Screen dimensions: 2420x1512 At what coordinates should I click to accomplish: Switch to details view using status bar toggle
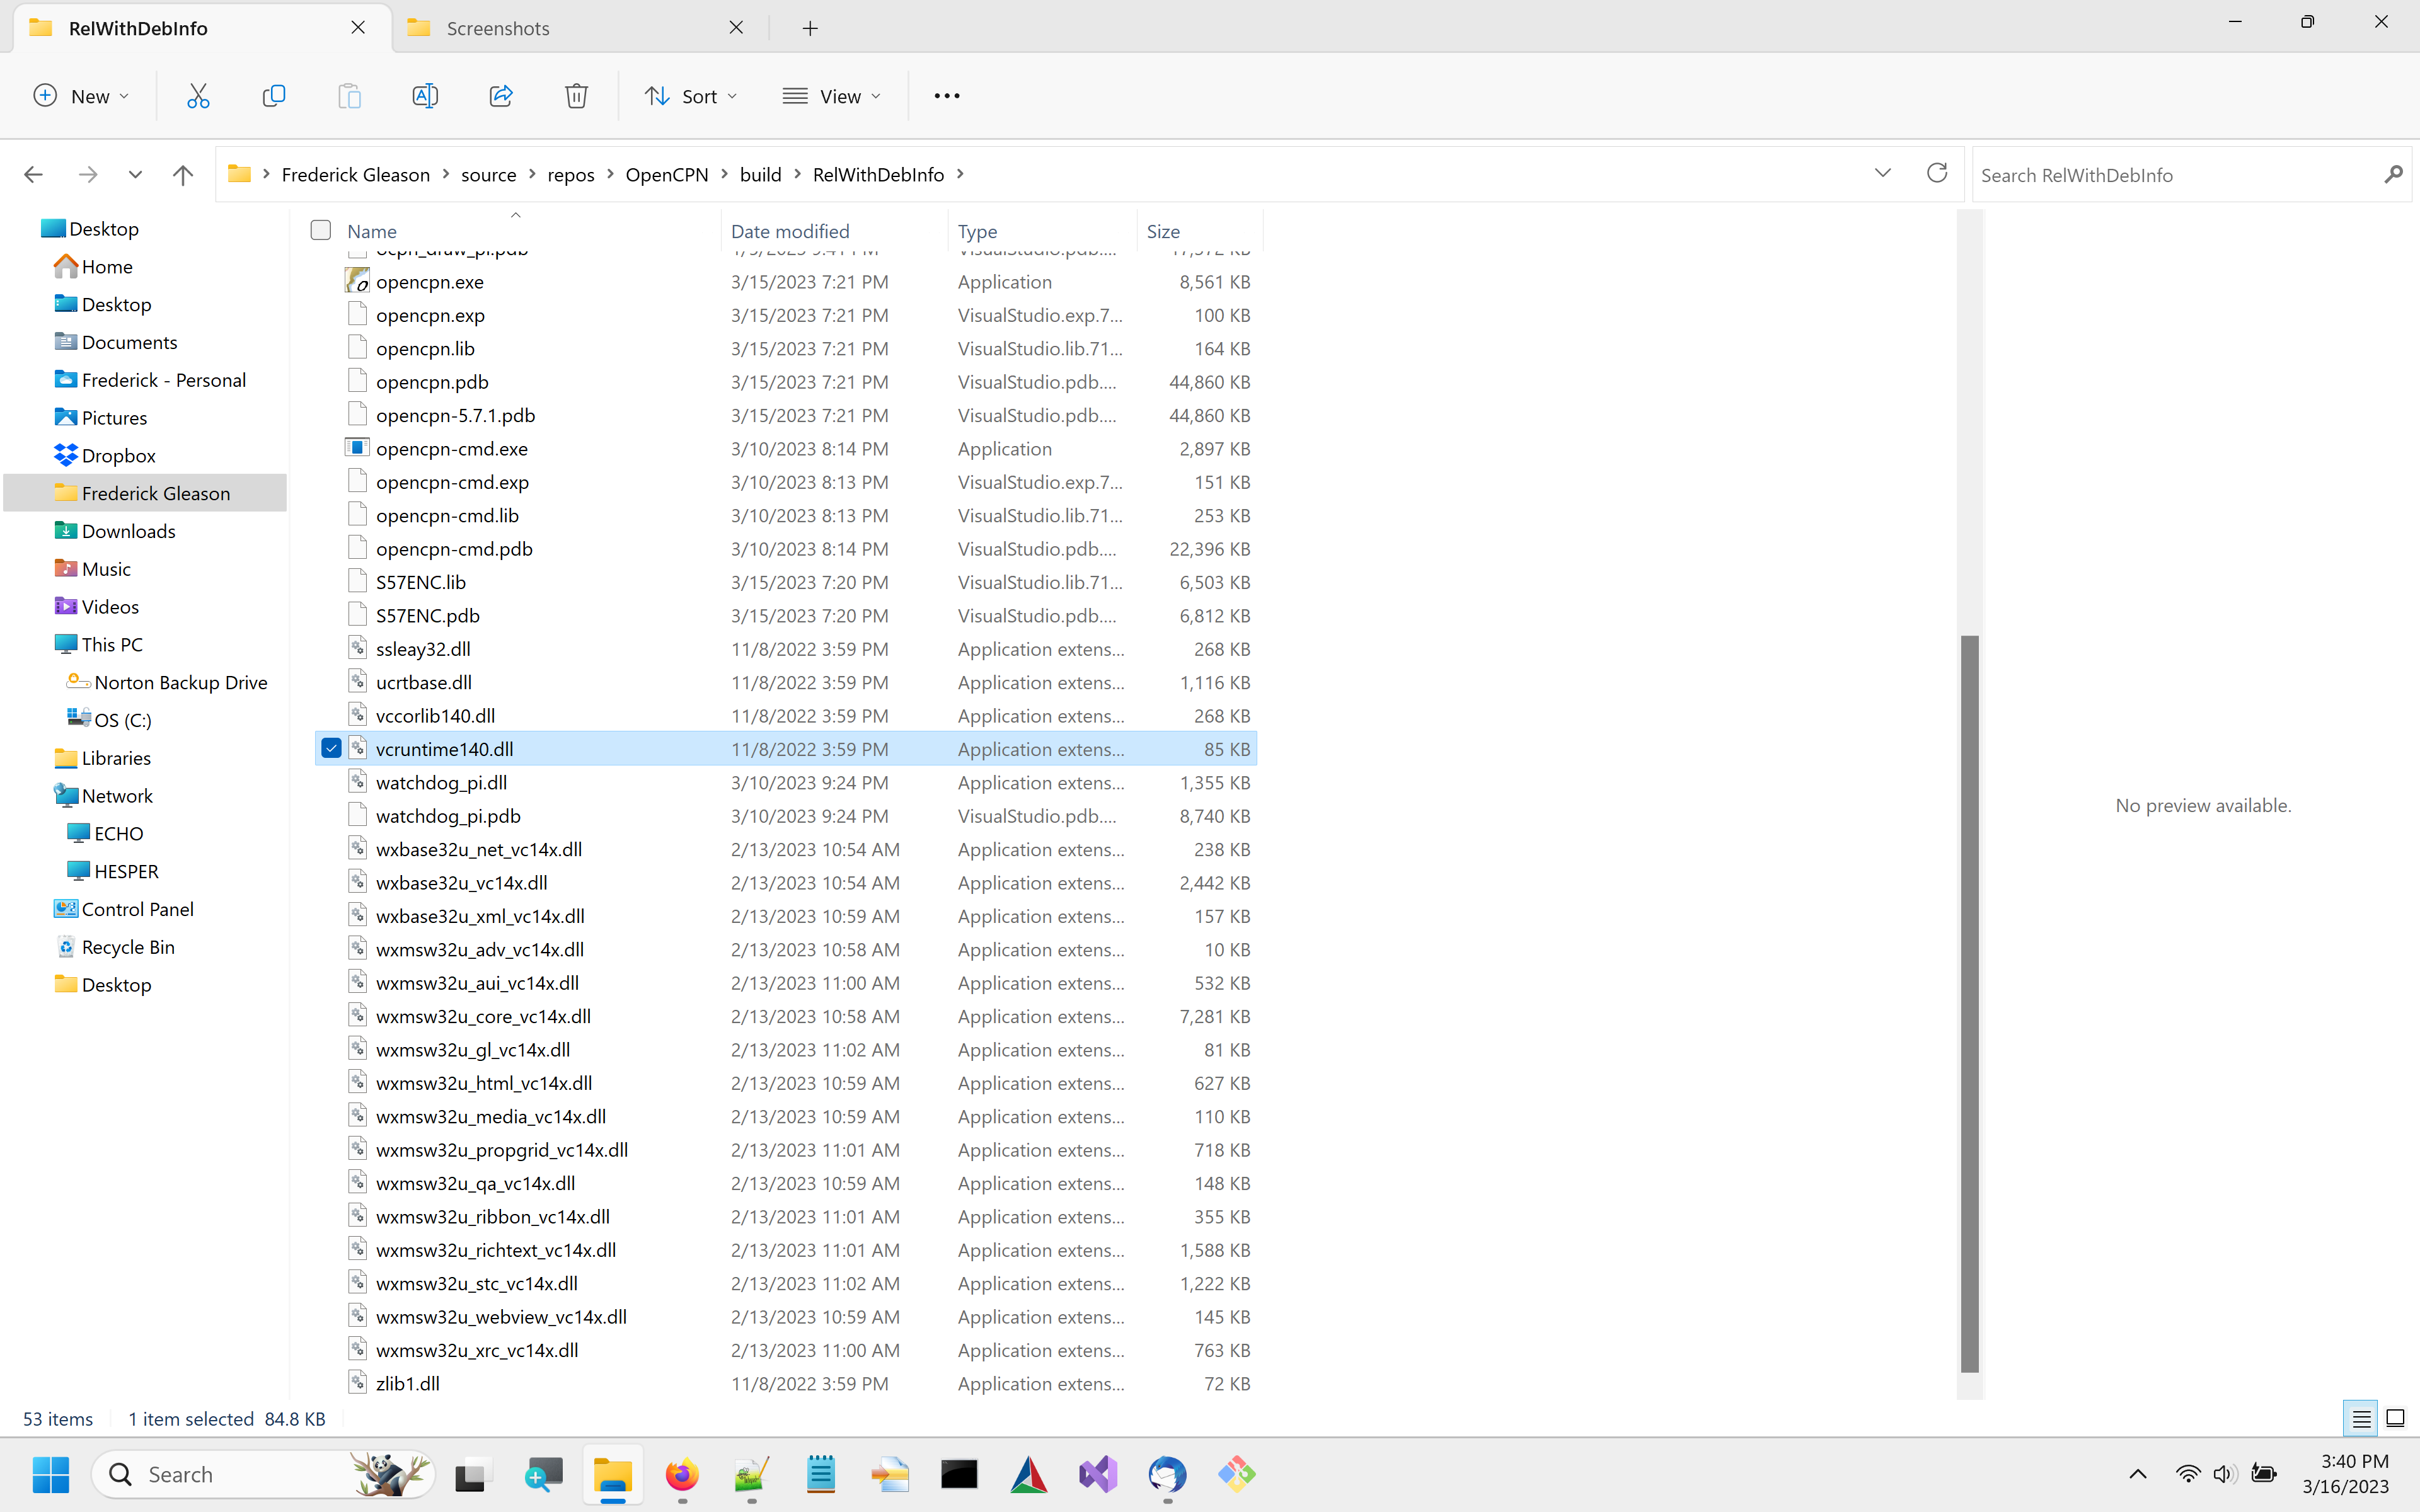point(2361,1418)
